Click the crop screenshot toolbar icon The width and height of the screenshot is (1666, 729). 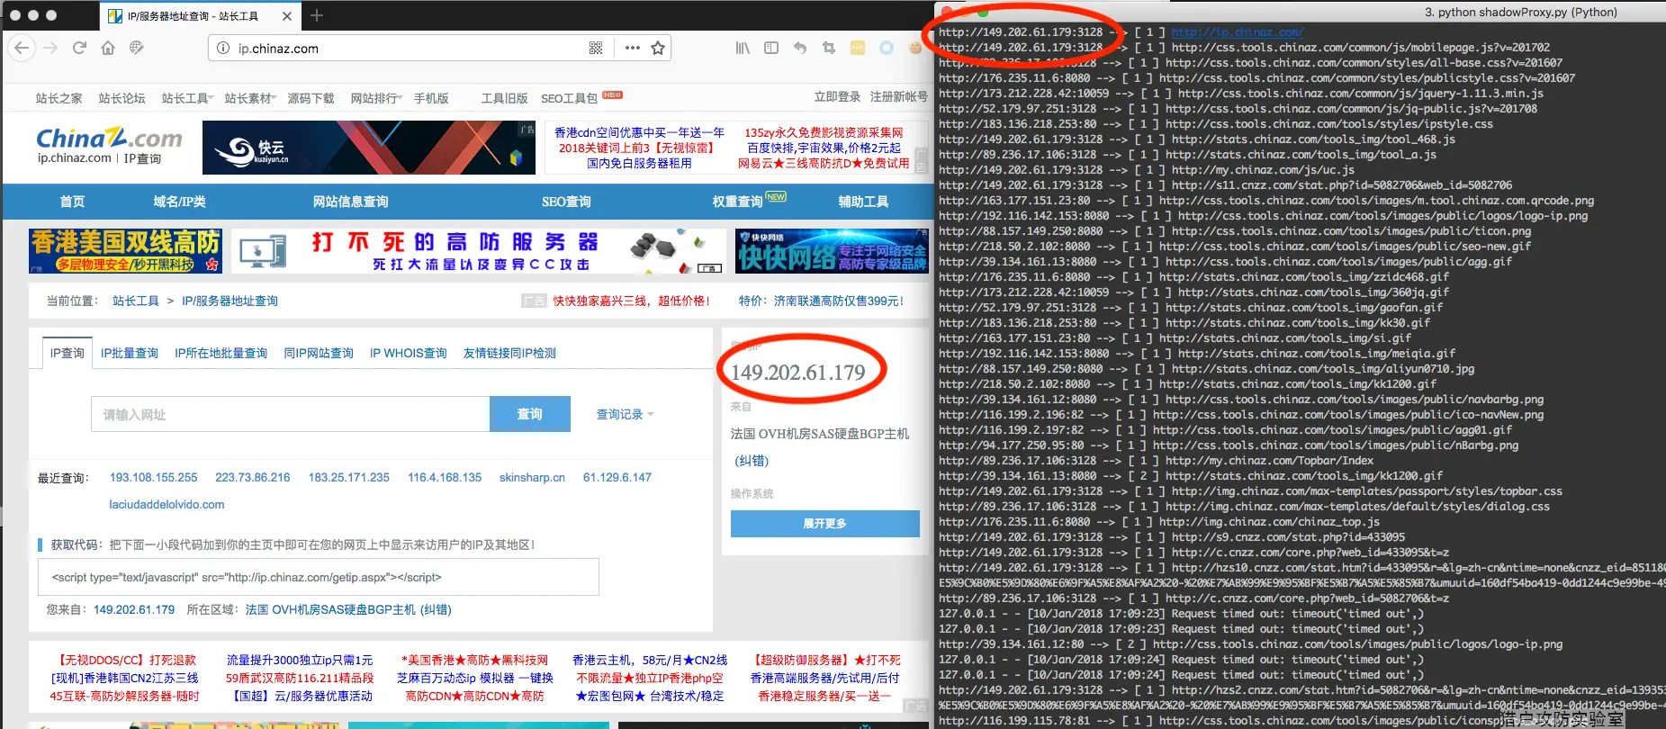(x=829, y=49)
